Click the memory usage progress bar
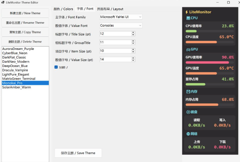 coord(210,105)
